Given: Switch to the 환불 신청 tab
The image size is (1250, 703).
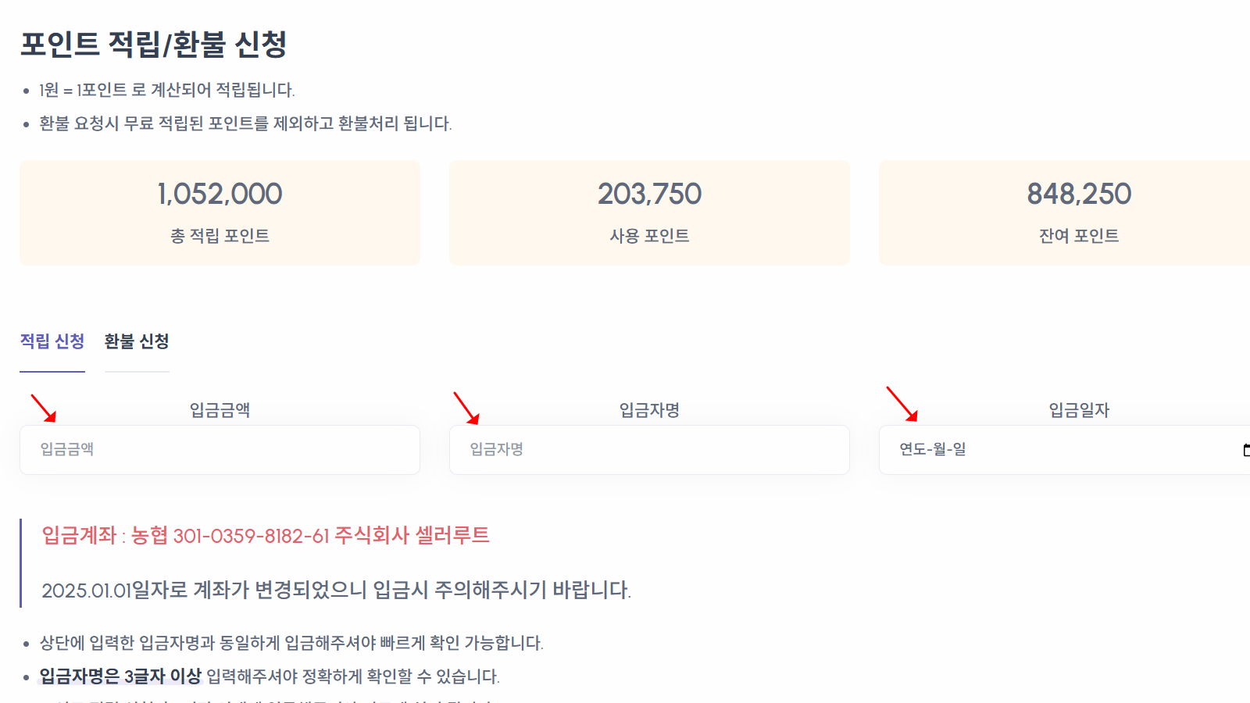Looking at the screenshot, I should [x=137, y=341].
